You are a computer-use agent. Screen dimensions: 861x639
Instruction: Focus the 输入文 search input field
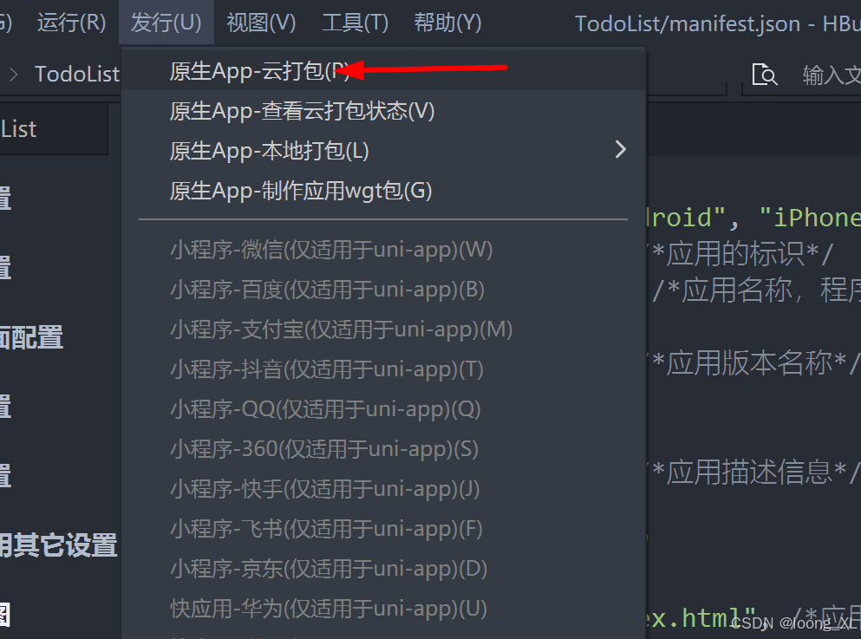tap(831, 75)
